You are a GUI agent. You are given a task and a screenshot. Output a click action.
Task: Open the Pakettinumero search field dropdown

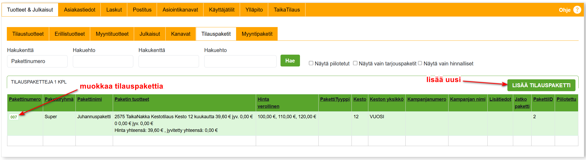37,61
